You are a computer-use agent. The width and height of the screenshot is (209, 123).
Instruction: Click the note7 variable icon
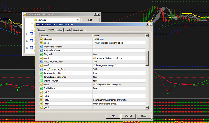click(41, 65)
